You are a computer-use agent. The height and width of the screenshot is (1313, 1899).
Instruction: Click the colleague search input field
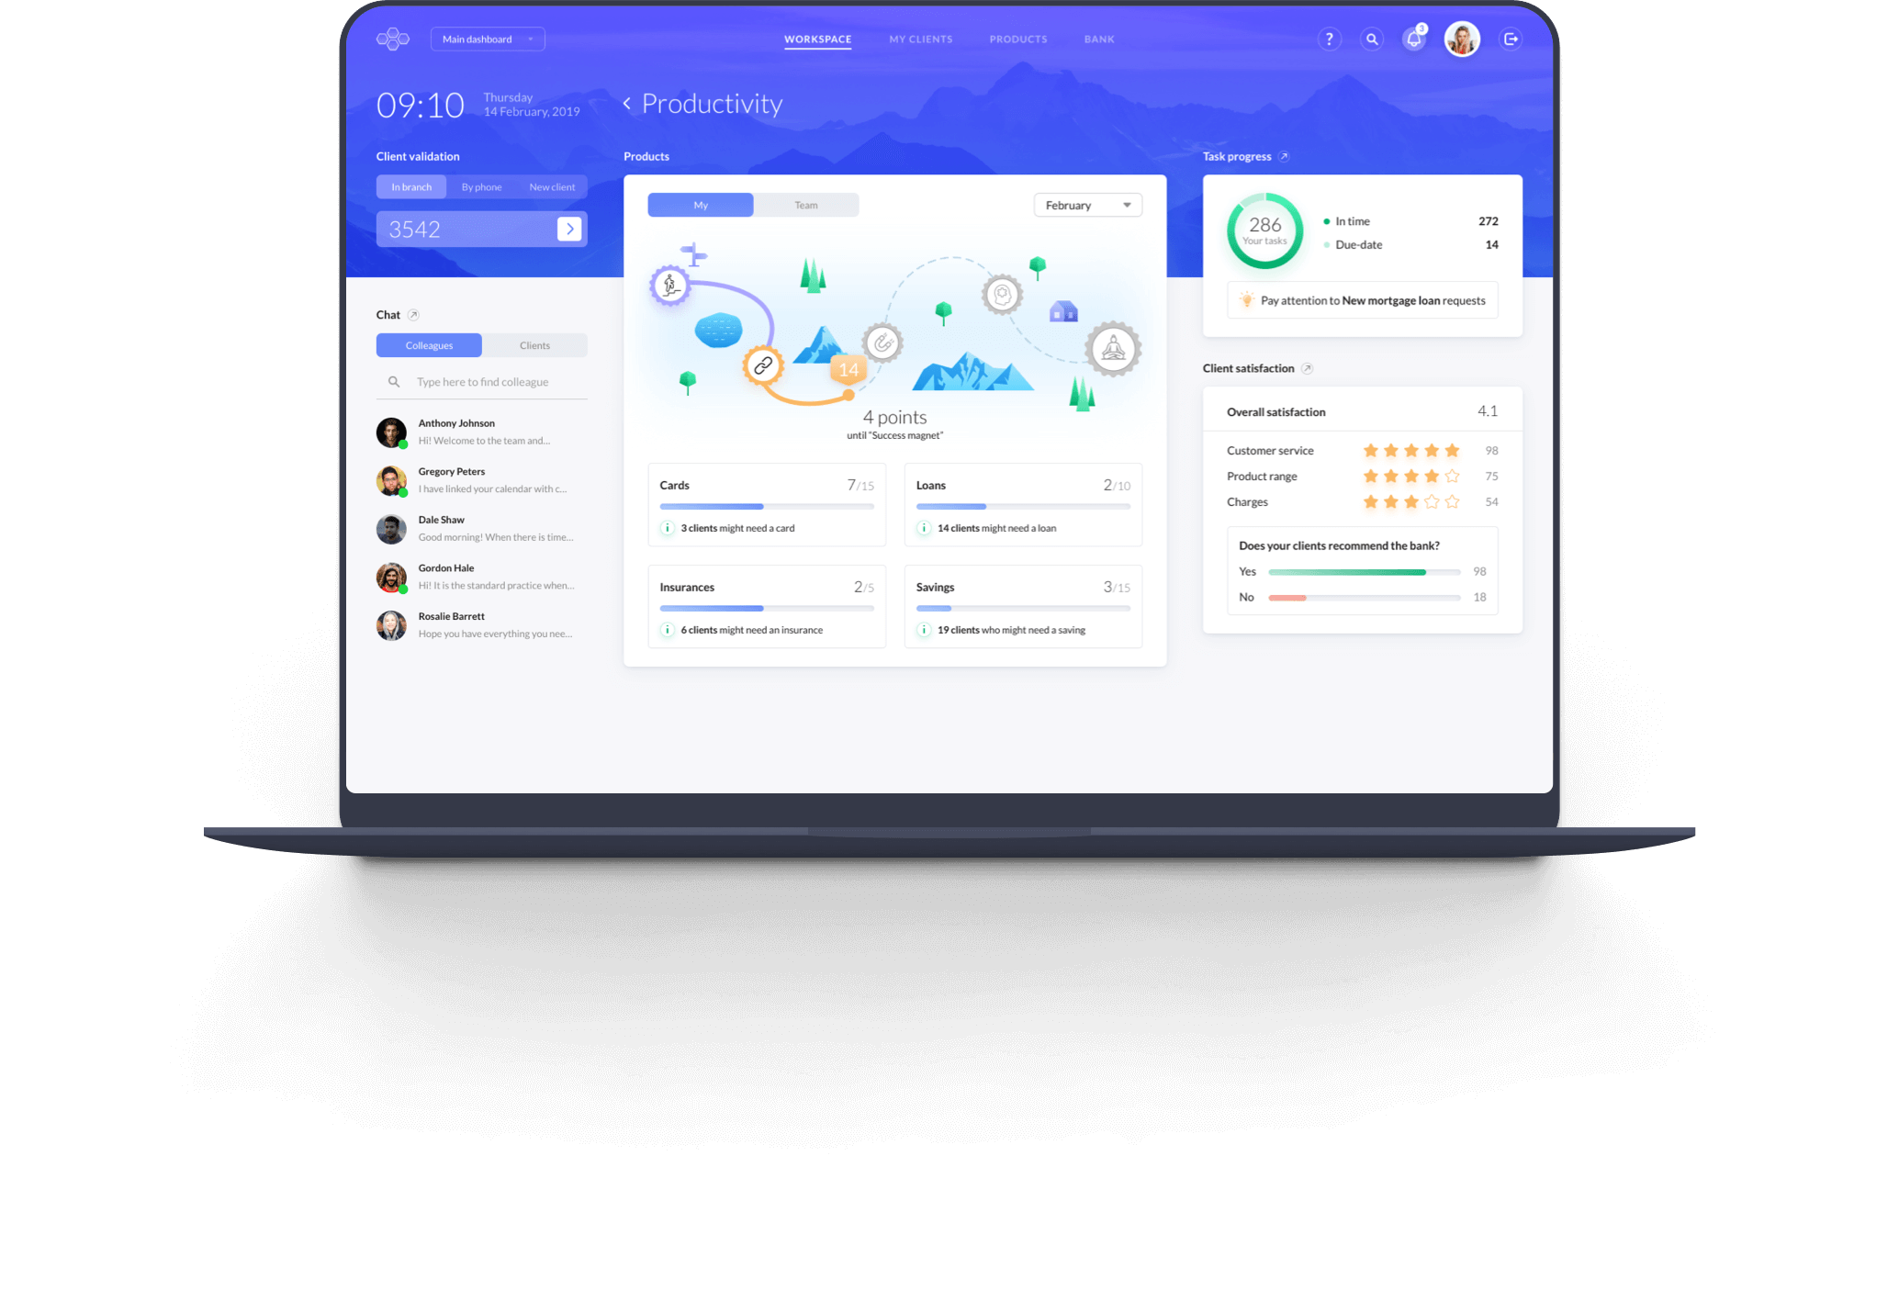tap(483, 381)
